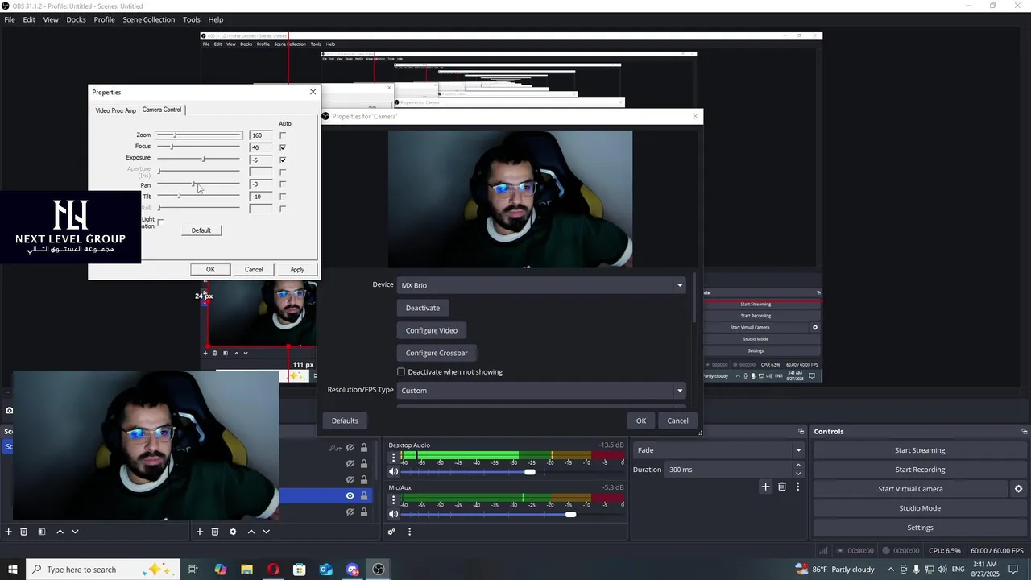Screen dimensions: 1031x580
Task: Hide the highlighted source via its eye icon
Action: pyautogui.click(x=350, y=496)
